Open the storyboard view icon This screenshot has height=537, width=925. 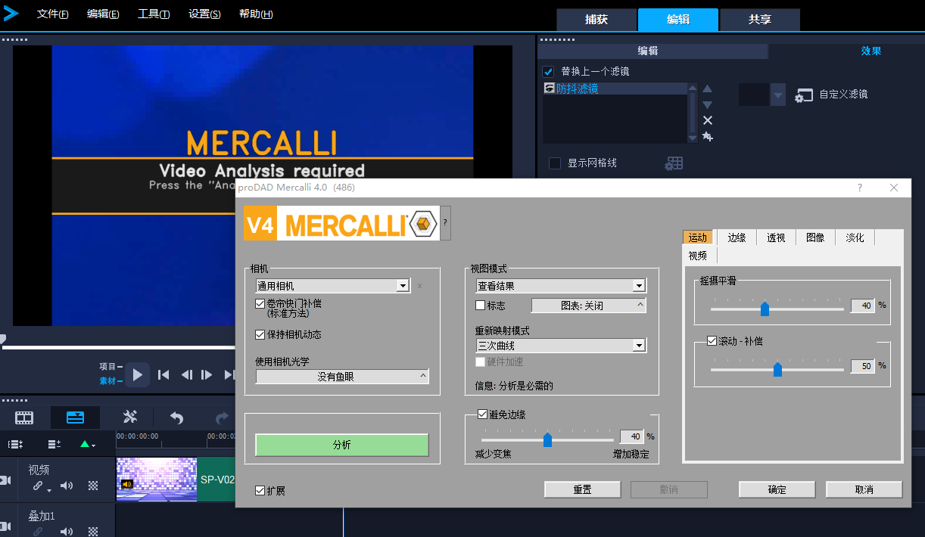tap(25, 417)
